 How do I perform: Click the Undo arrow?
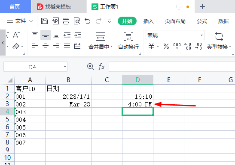tap(88, 21)
